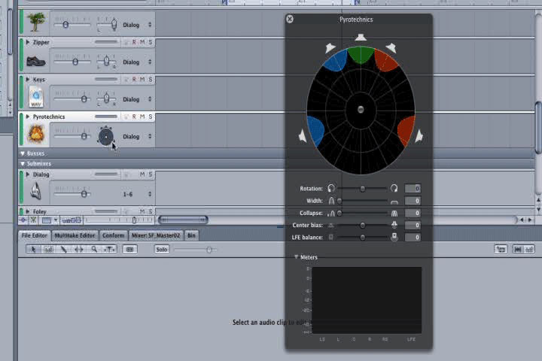Click the WAV file icon on the Keys track
The width and height of the screenshot is (542, 361).
coord(36,98)
